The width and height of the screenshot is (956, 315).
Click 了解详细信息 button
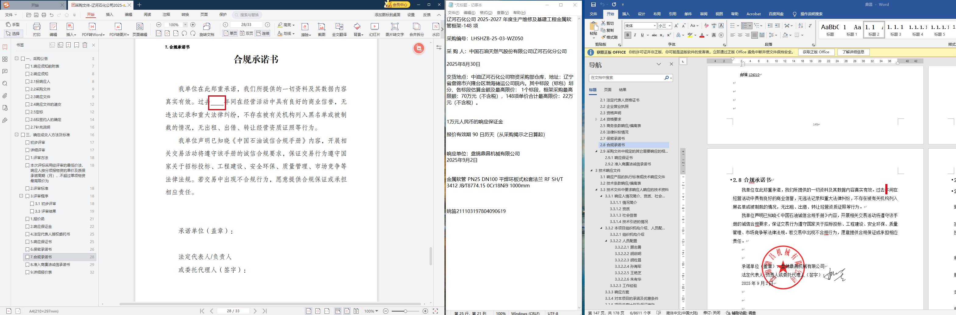pos(853,52)
